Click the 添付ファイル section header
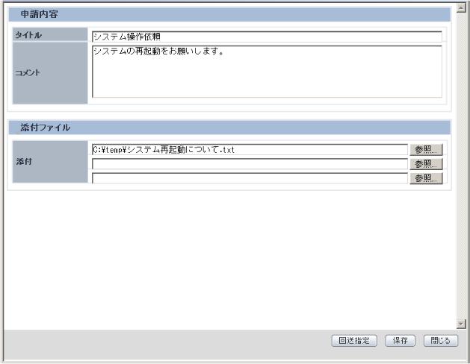The width and height of the screenshot is (470, 364). coord(229,128)
